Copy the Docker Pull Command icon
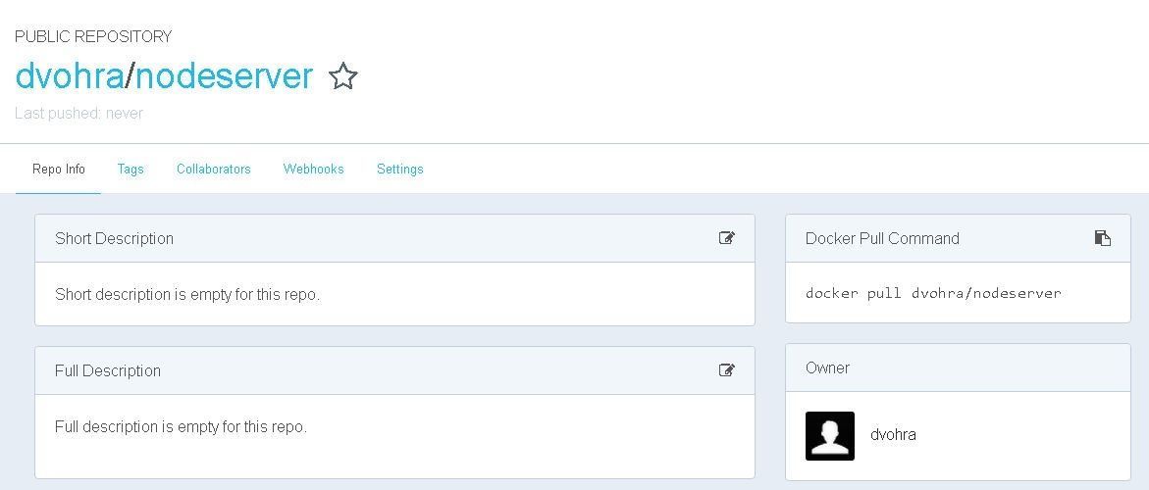This screenshot has height=490, width=1149. coord(1102,238)
